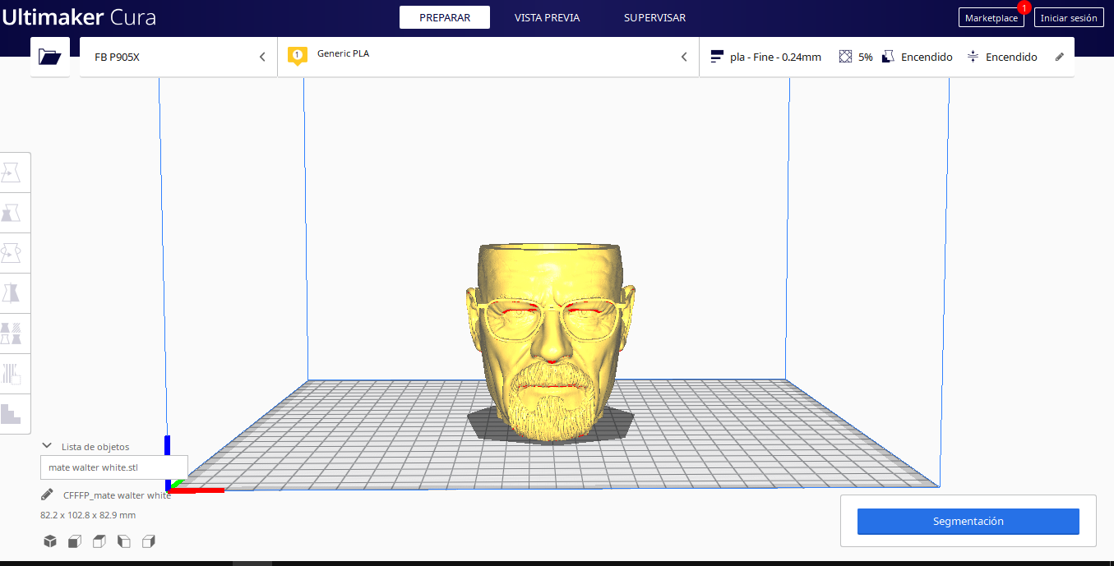This screenshot has height=566, width=1114.
Task: Click the 5% infill value
Action: 866,57
